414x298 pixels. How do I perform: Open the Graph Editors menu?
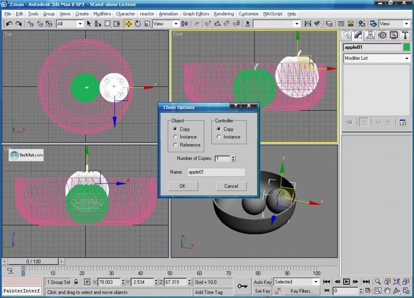coord(196,14)
